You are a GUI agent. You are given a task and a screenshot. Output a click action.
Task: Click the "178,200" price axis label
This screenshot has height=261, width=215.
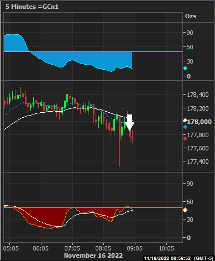[198, 108]
